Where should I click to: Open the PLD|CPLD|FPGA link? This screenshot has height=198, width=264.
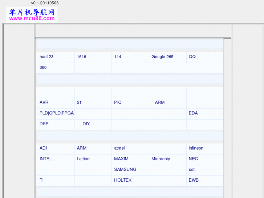(57, 113)
